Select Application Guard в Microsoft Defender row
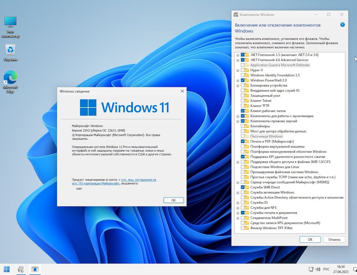 coord(280,65)
